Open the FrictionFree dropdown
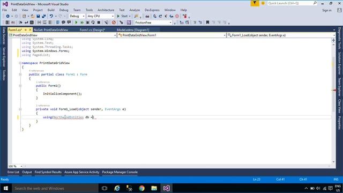This screenshot has width=343, height=193. 153,23
